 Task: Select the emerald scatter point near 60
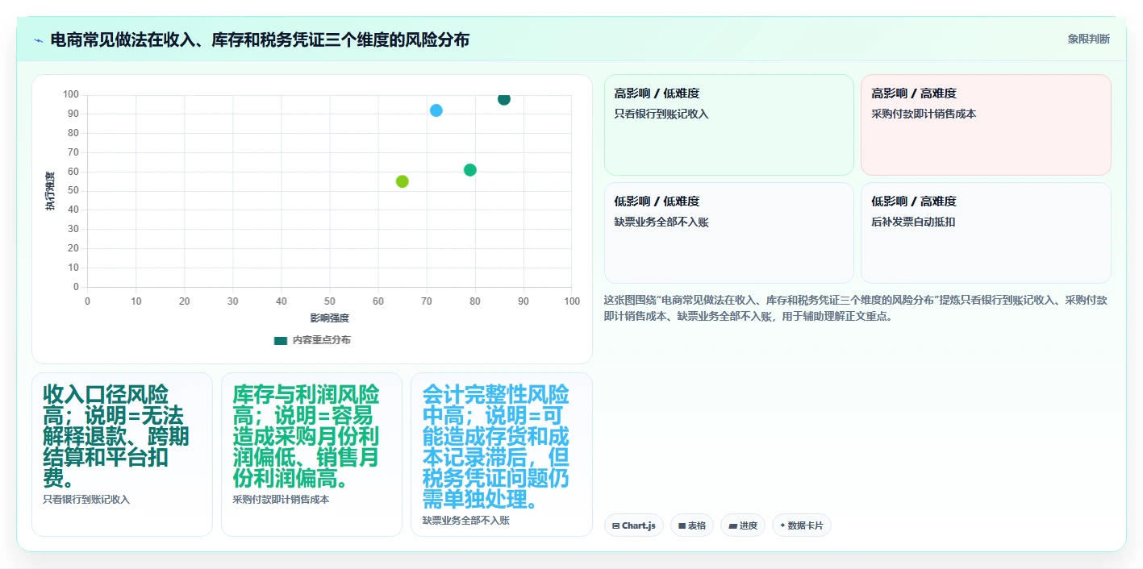click(470, 170)
